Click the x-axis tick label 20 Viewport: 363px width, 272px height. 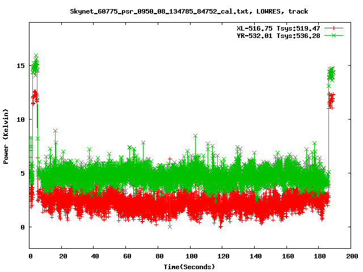(63, 256)
